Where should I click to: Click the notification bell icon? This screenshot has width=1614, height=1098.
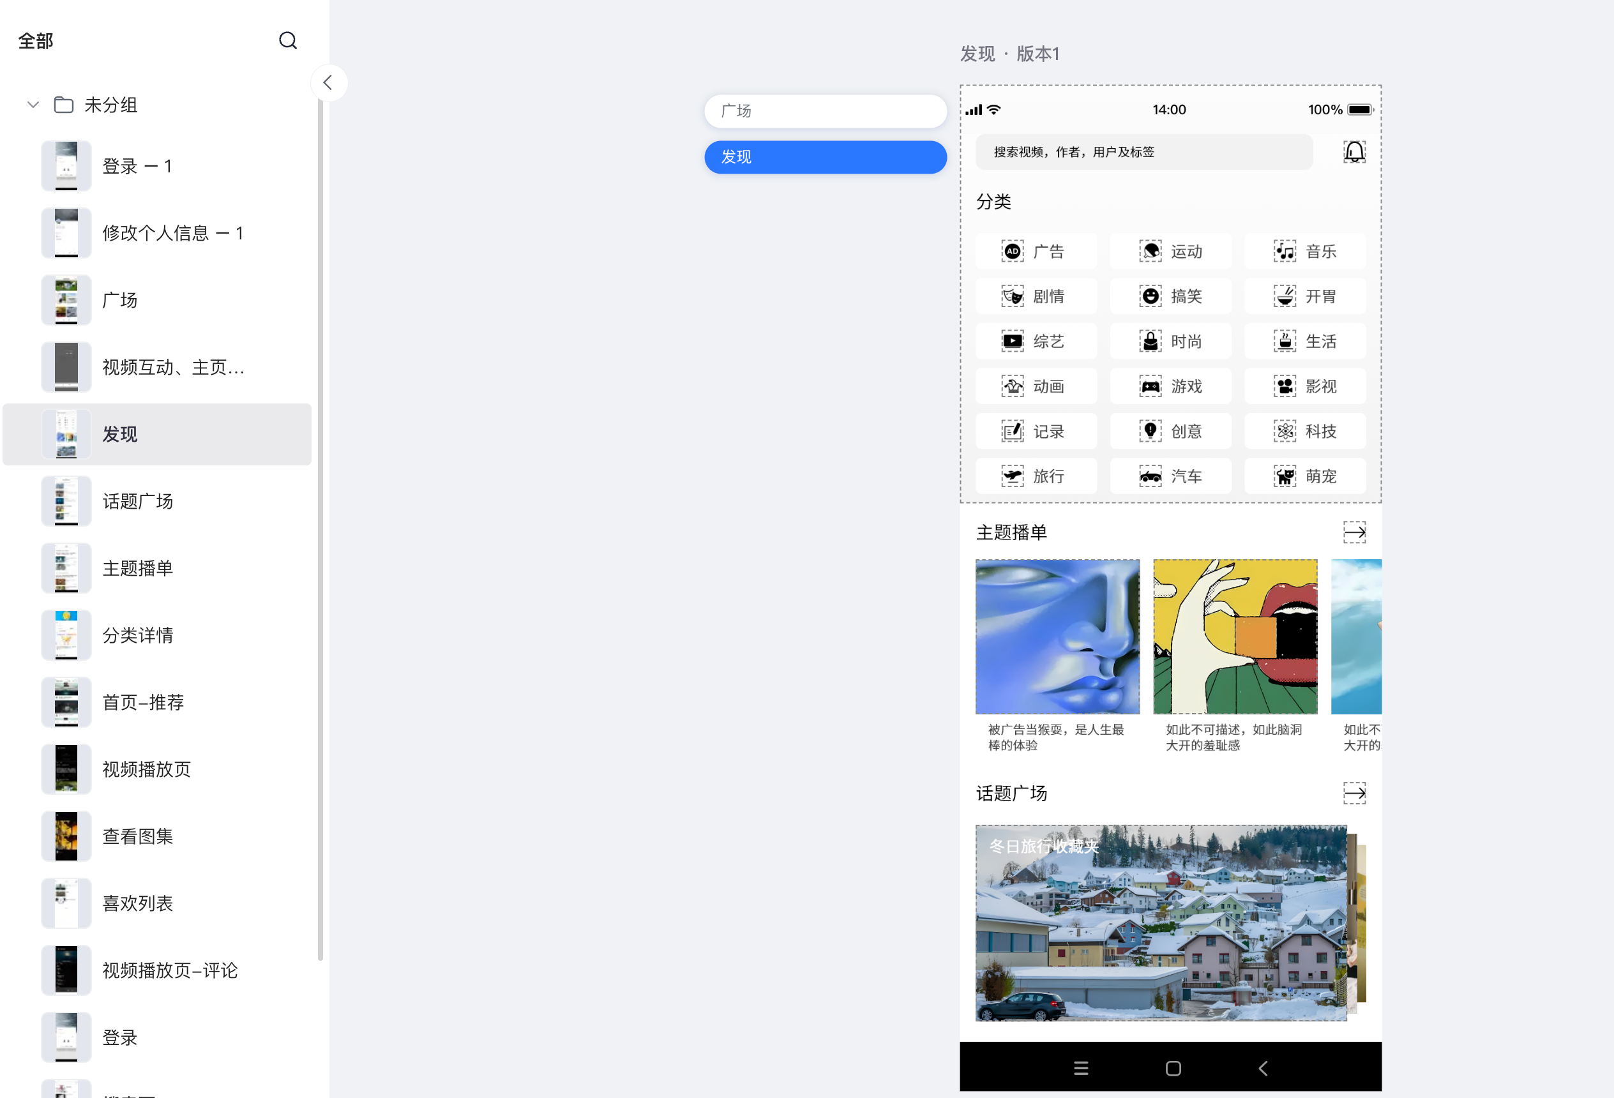coord(1354,151)
